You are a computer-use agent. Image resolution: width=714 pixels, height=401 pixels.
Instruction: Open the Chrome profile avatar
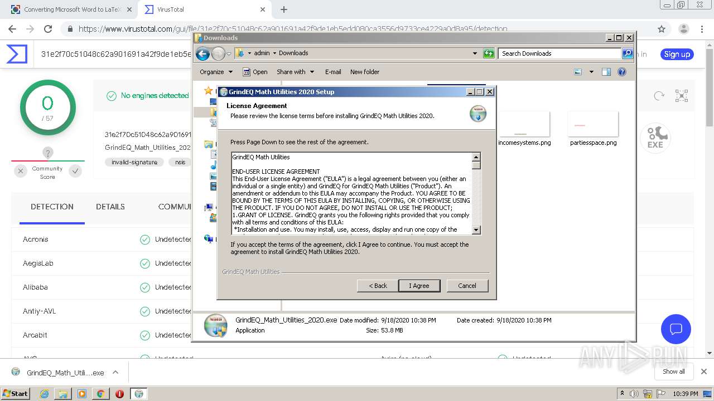[683, 29]
